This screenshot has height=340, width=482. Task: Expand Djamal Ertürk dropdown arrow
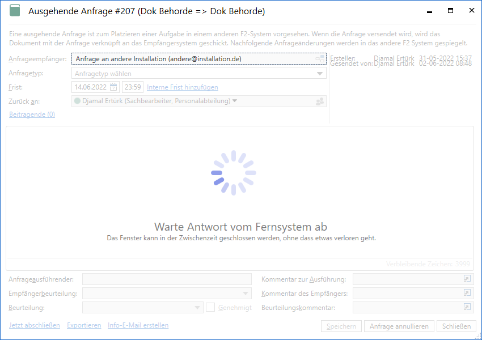coord(235,101)
